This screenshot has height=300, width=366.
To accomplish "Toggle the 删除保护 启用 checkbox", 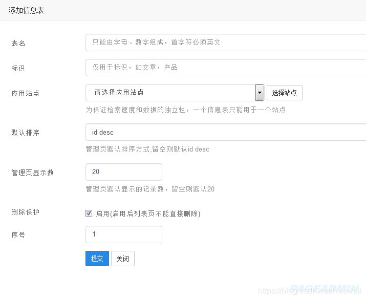I will 89,213.
